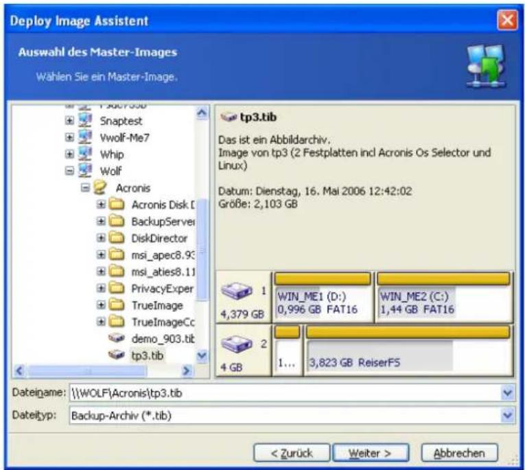525x470 pixels.
Task: Click the tree horizontal scroll right arrow
Action: click(x=187, y=371)
